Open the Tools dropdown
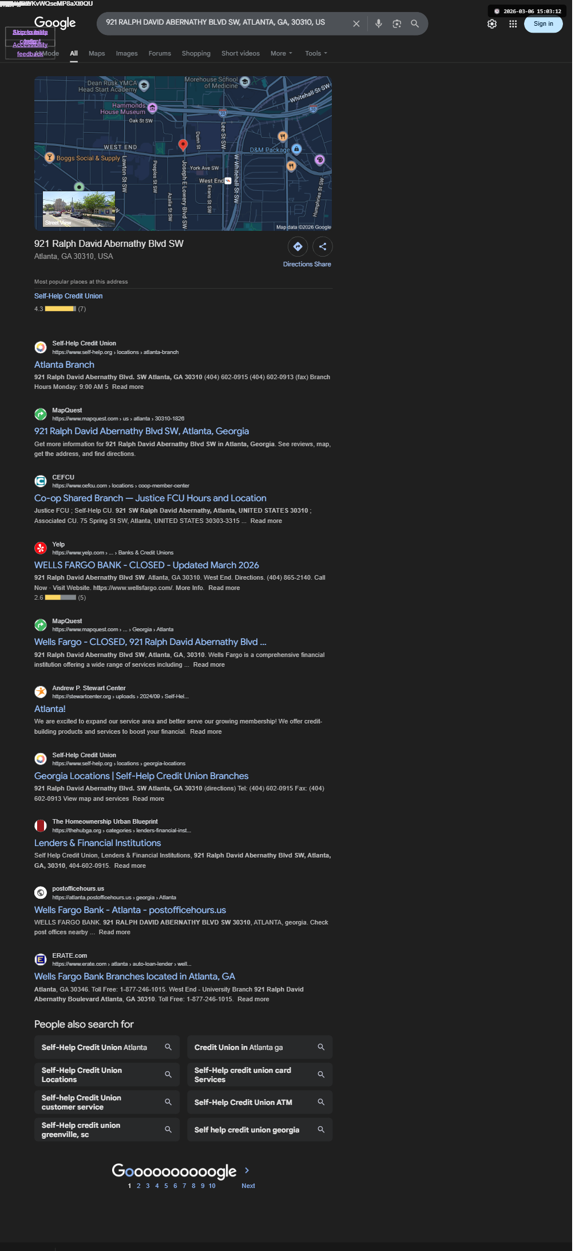 point(316,53)
